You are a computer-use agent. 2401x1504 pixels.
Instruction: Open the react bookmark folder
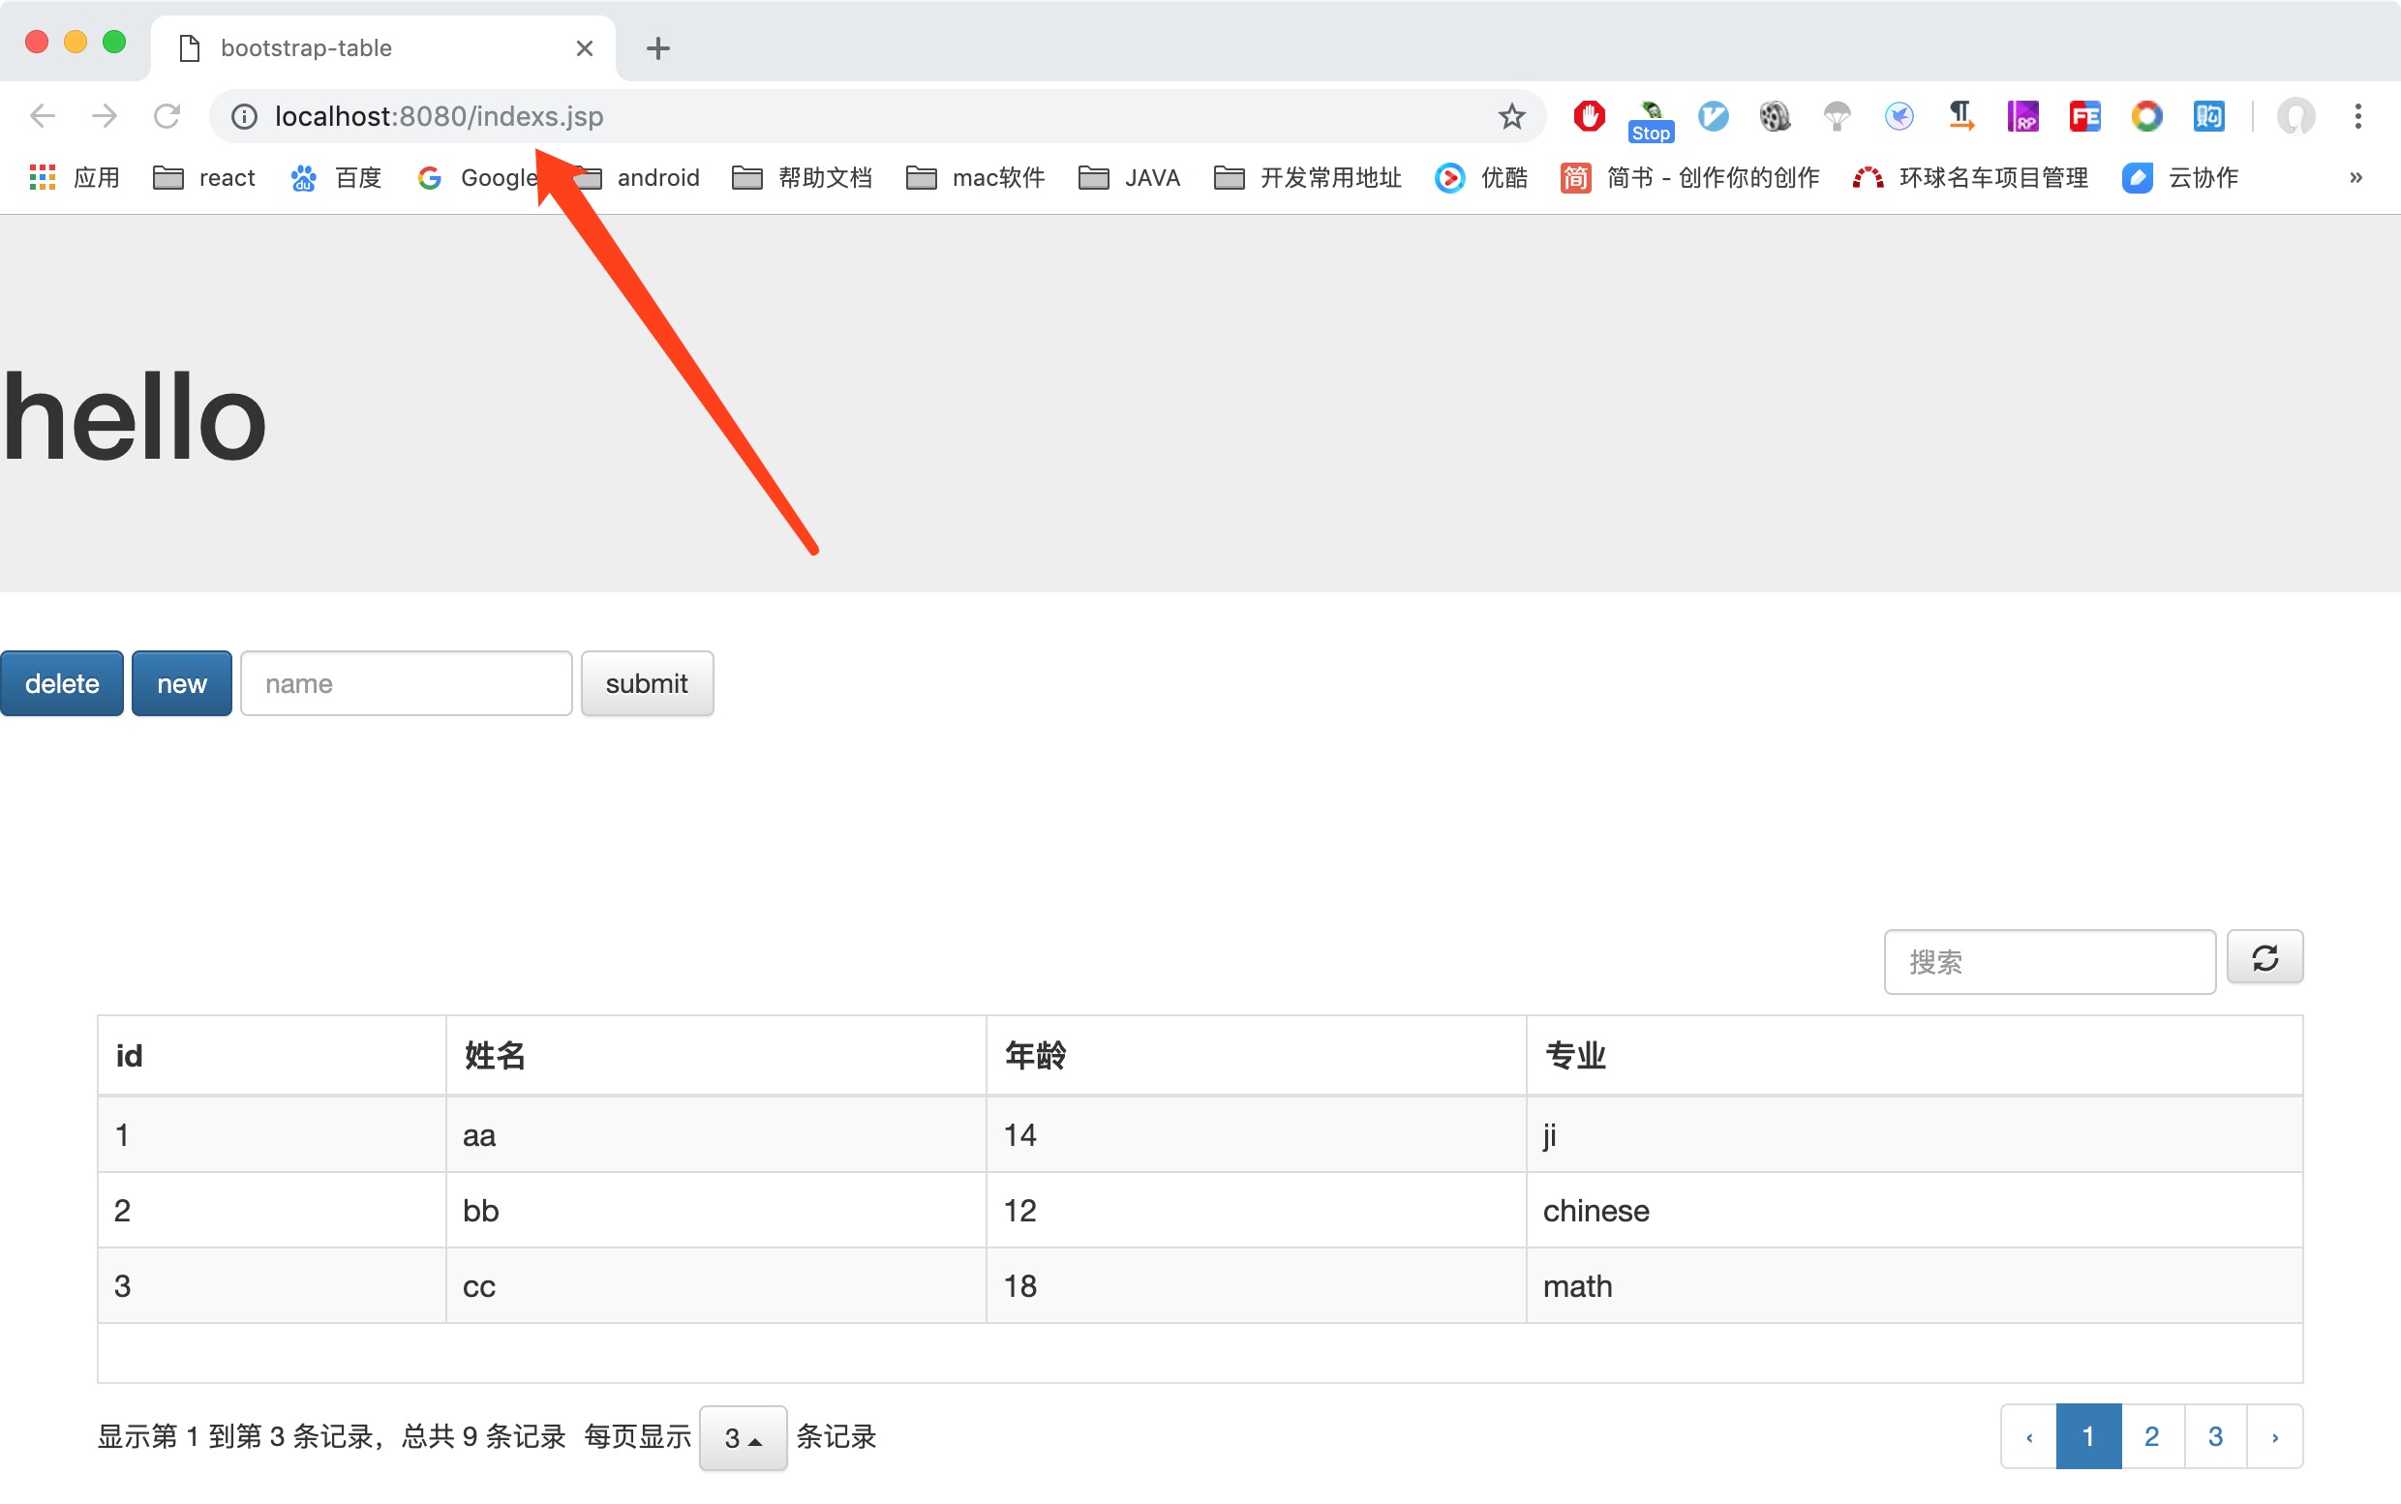204,177
